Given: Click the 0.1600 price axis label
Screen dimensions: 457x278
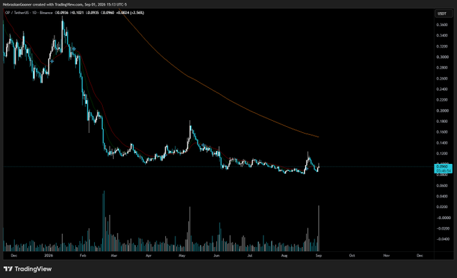Looking at the screenshot, I should coord(442,132).
